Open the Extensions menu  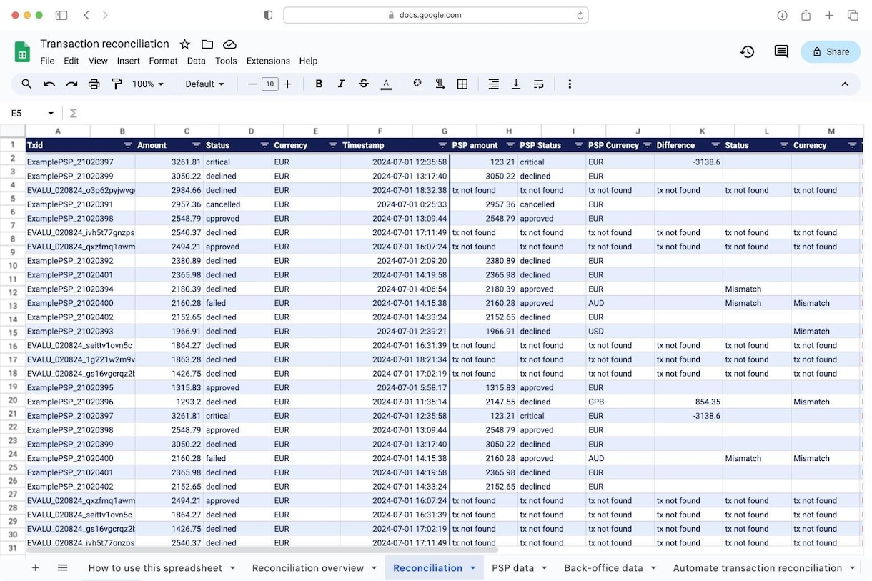coord(268,61)
